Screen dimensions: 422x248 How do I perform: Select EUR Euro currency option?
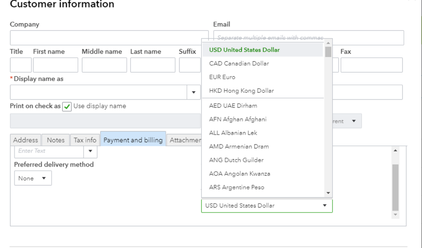(x=222, y=77)
